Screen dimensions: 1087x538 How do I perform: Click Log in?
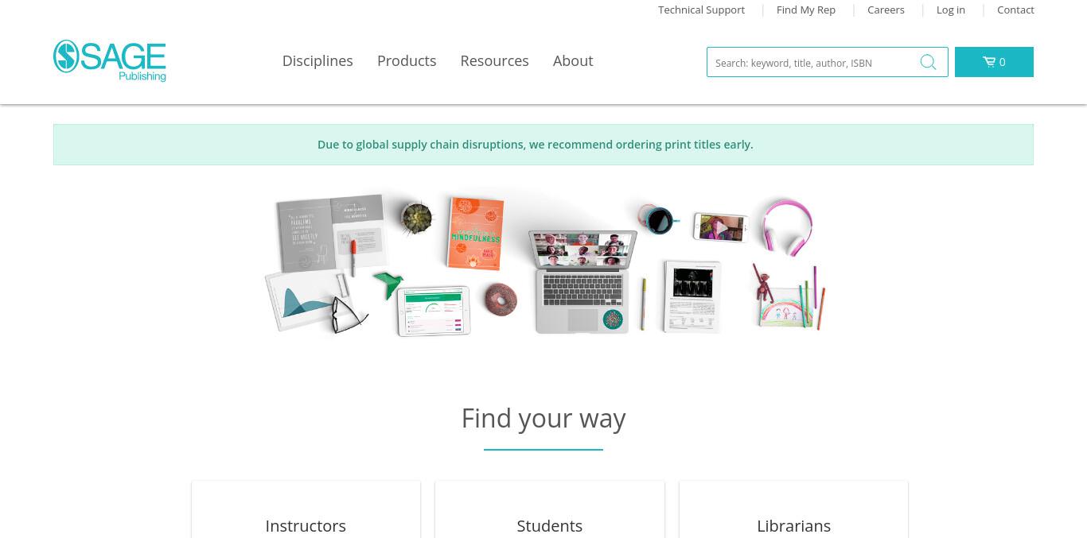(x=951, y=10)
